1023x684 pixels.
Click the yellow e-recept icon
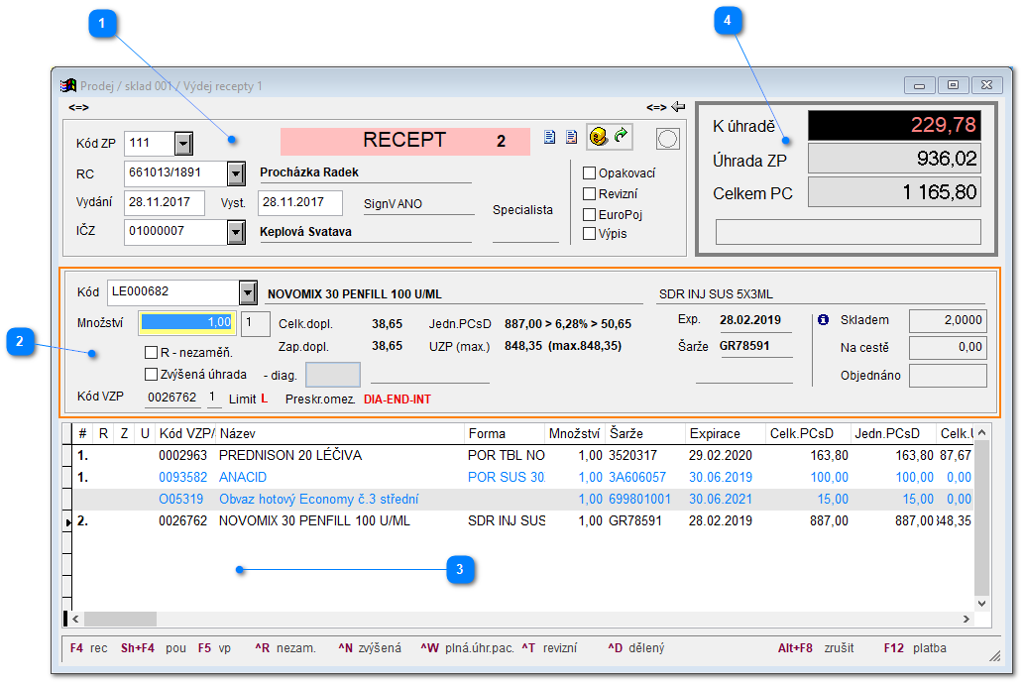(599, 137)
